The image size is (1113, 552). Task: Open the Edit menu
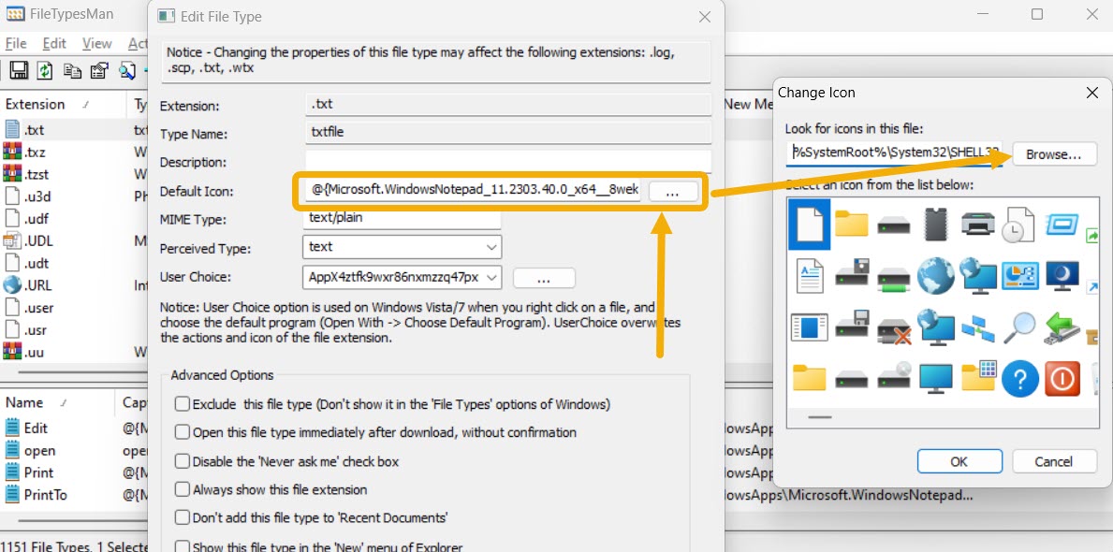(x=54, y=43)
